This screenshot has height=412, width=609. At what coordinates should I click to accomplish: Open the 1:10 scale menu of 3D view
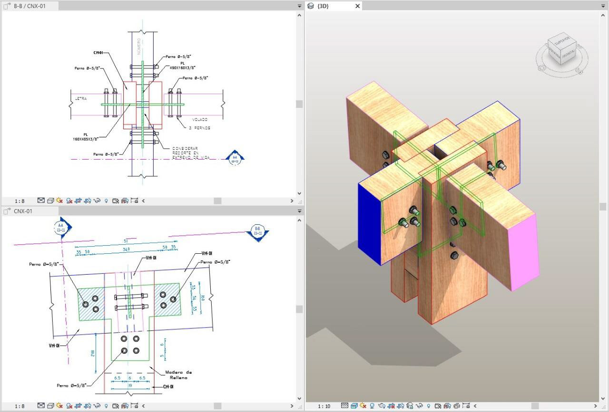(x=324, y=406)
